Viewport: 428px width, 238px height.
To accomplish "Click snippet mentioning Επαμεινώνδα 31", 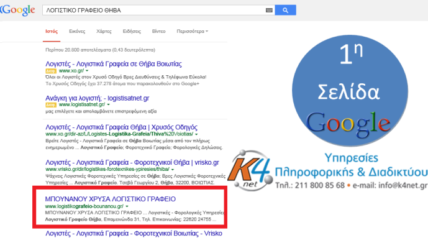I will [x=130, y=219].
